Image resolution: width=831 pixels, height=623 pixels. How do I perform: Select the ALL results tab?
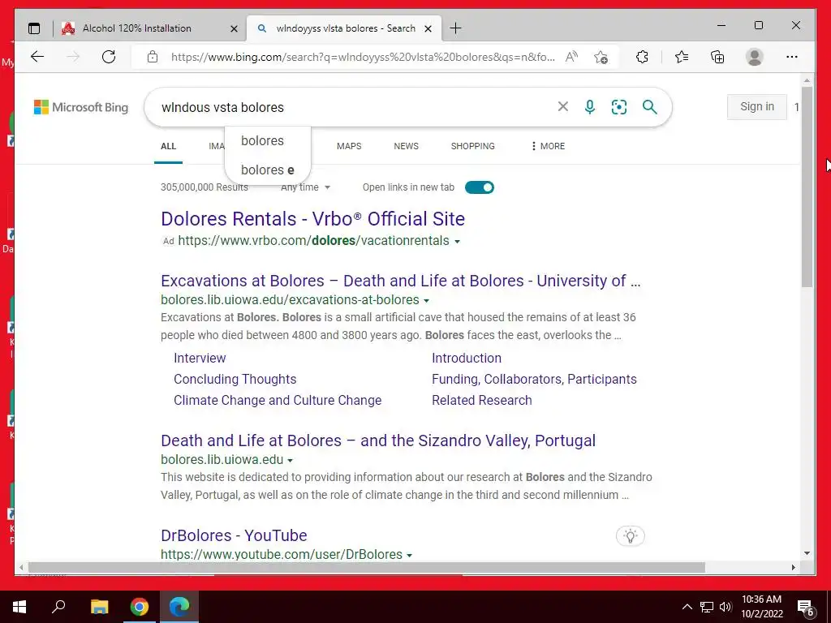click(168, 146)
